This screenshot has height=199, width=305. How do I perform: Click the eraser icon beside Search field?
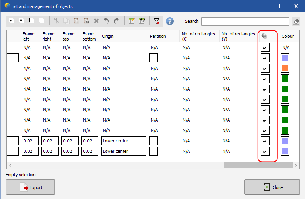click(x=296, y=22)
